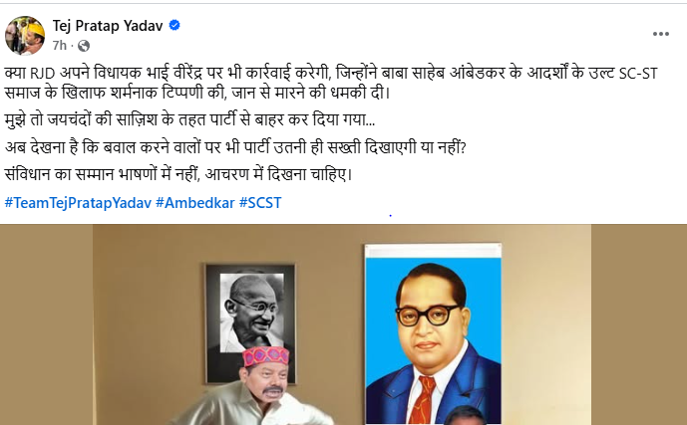The width and height of the screenshot is (687, 425).
Task: Click the post line starting 'संविधान का सम्मान'
Action: click(x=178, y=174)
